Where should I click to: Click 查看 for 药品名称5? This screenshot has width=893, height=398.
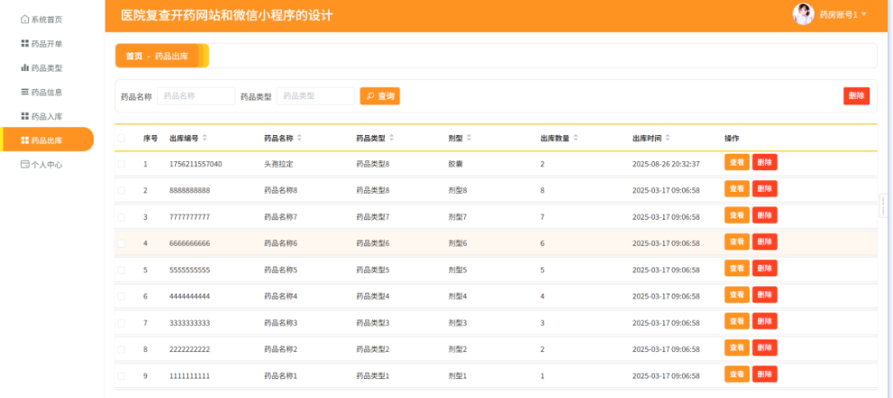pyautogui.click(x=736, y=268)
